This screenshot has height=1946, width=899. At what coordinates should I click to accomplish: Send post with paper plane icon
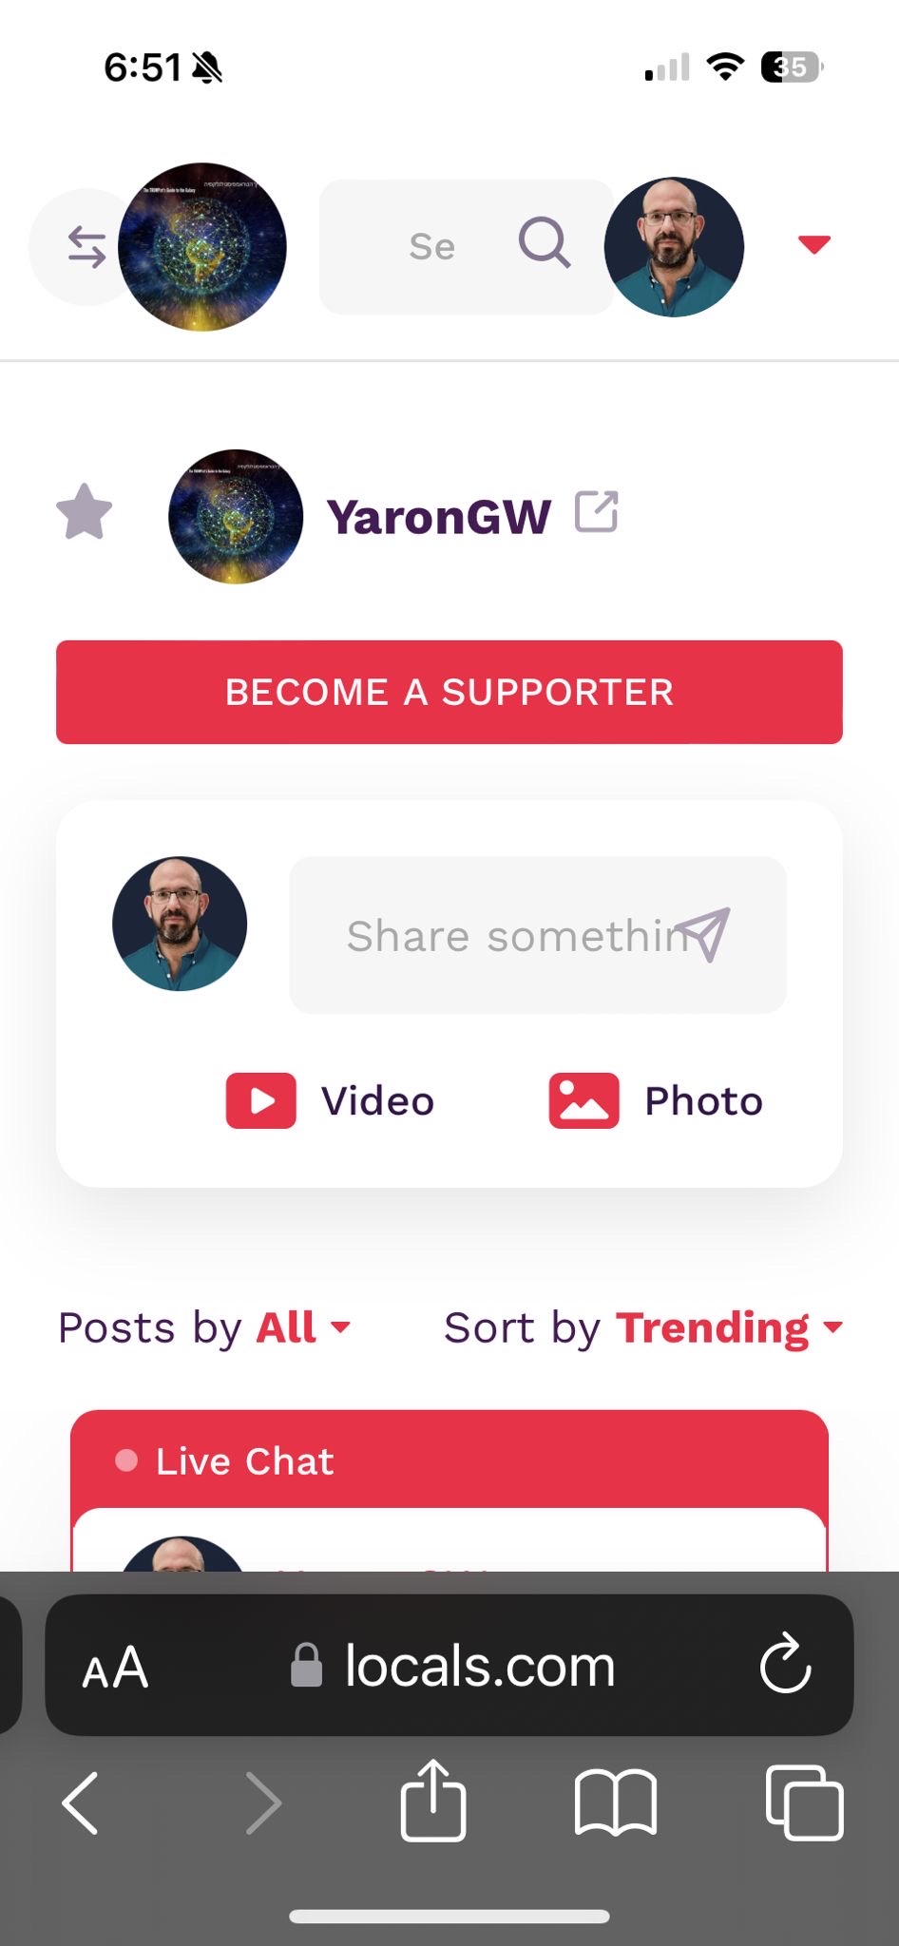(703, 935)
